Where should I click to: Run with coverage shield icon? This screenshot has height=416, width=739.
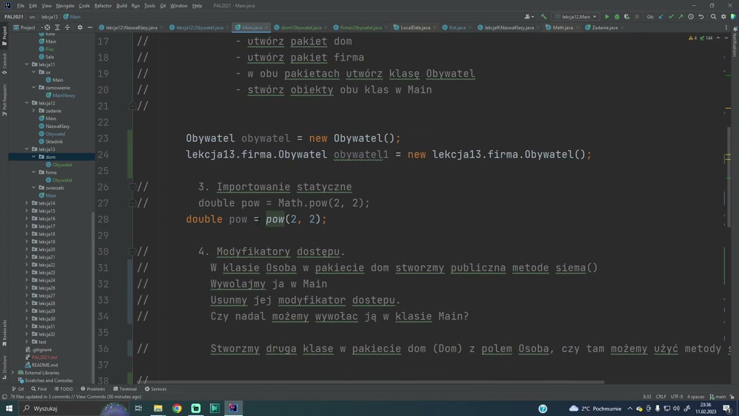point(626,17)
